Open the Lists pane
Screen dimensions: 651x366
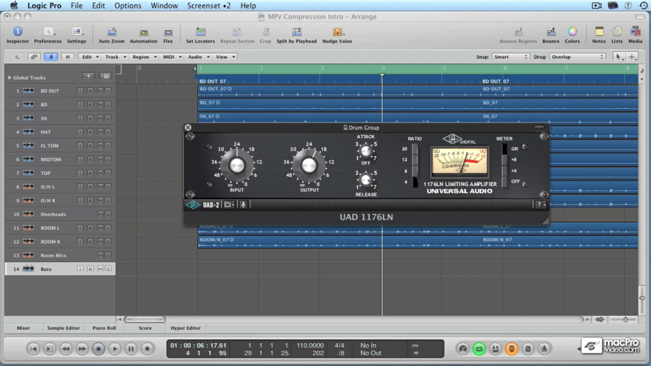tap(617, 35)
